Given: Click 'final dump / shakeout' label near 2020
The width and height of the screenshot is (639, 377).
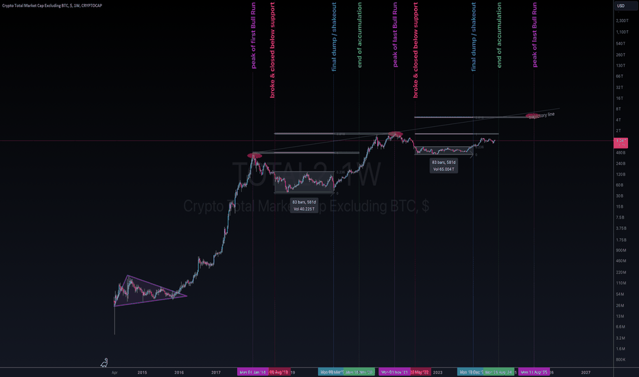Looking at the screenshot, I should point(334,37).
